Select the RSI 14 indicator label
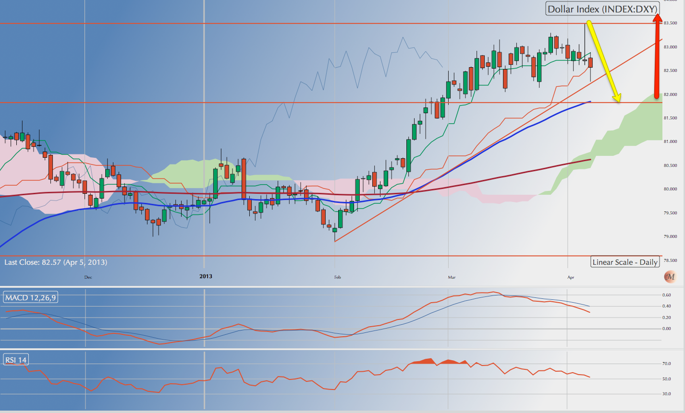 16,359
